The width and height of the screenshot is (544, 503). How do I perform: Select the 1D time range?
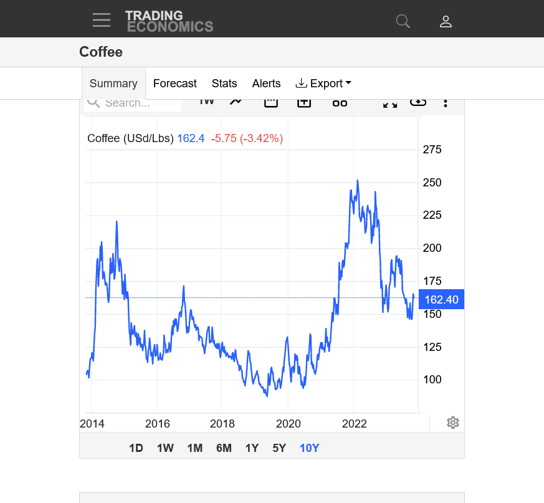point(136,448)
